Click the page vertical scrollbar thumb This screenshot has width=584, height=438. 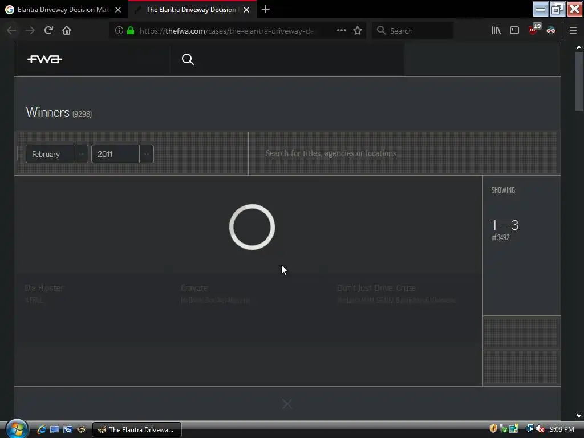coord(579,81)
